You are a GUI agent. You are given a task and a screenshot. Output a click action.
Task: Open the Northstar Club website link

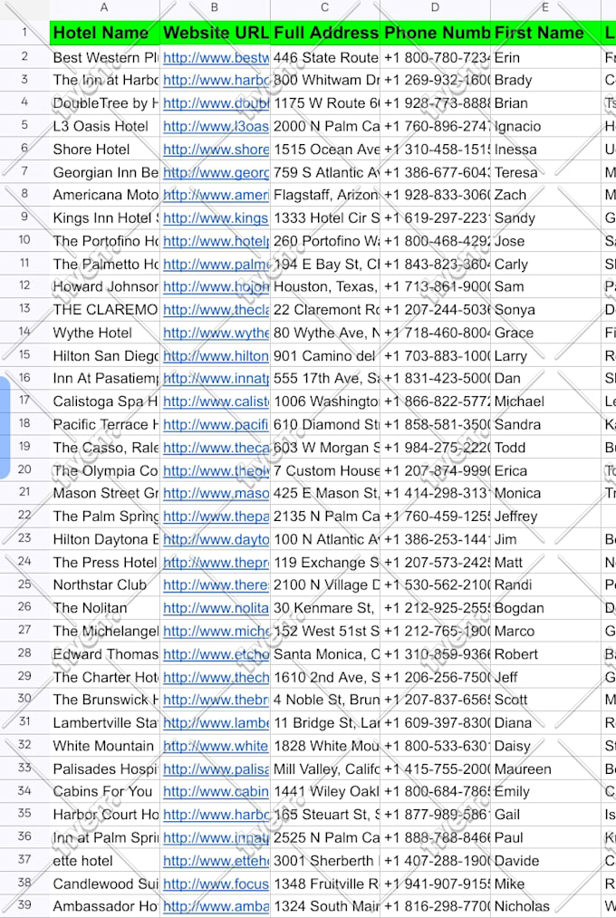click(x=216, y=585)
